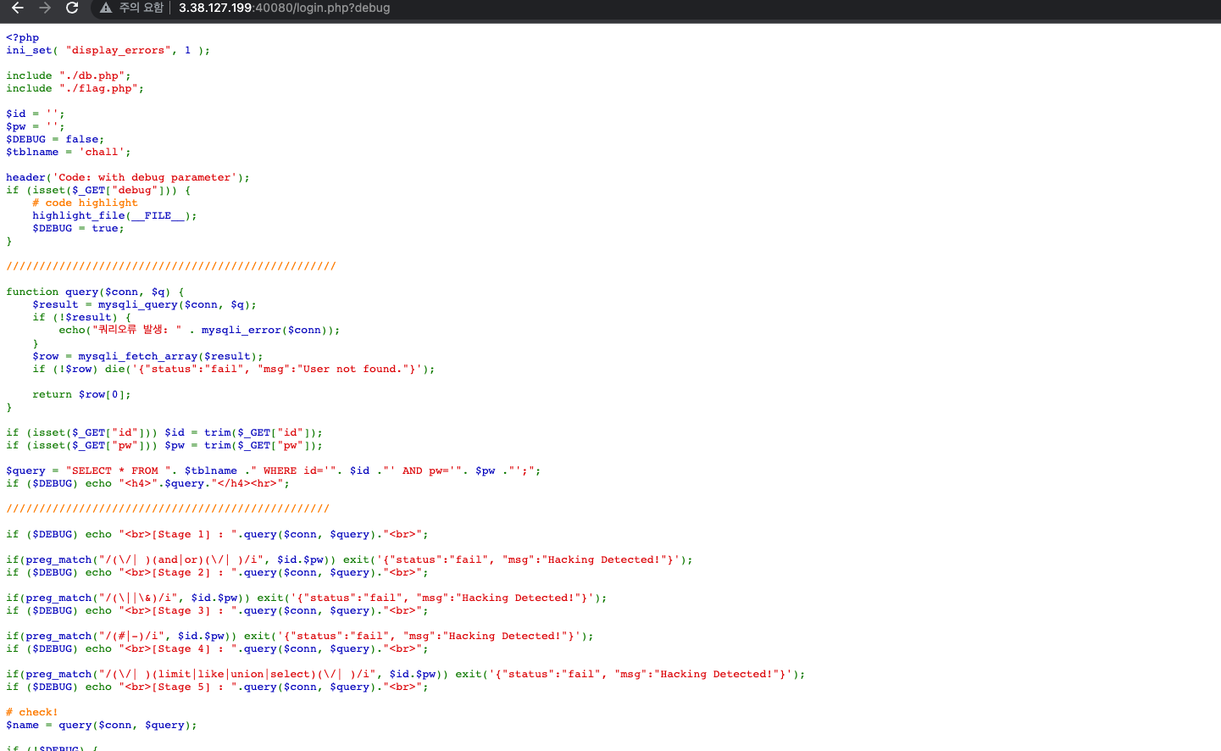This screenshot has height=751, width=1221.
Task: Click the if (isset($_GET["debug"])) line
Action: click(x=98, y=190)
